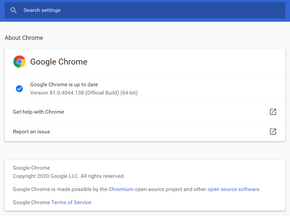The image size is (290, 216).
Task: Click the Google Chrome is up to date message
Action: click(x=64, y=85)
